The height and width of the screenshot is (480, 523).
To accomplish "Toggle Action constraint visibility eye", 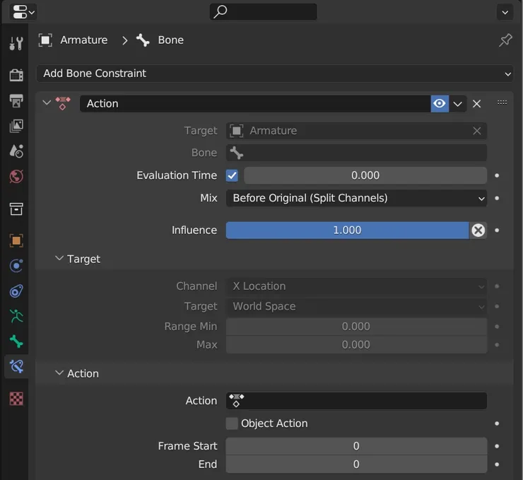I will [440, 104].
